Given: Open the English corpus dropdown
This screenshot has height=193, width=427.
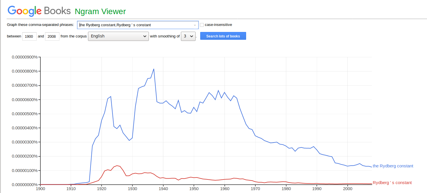Looking at the screenshot, I should pos(118,36).
